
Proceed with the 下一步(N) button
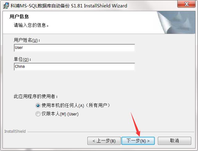tap(138, 141)
